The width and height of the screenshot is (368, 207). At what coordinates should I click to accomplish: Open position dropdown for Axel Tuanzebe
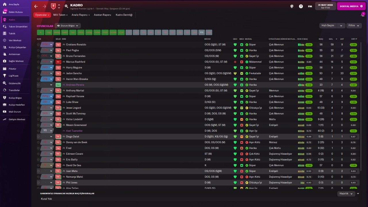coord(51,131)
